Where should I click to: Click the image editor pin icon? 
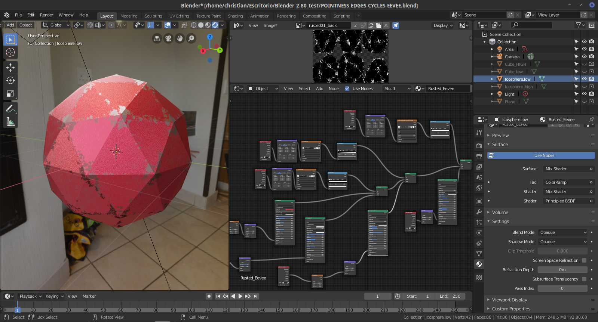pyautogui.click(x=396, y=25)
